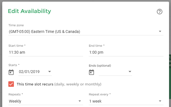Image resolution: width=171 pixels, height=107 pixels.
Task: Click the Time zone dropdown arrow
Action: click(x=160, y=32)
